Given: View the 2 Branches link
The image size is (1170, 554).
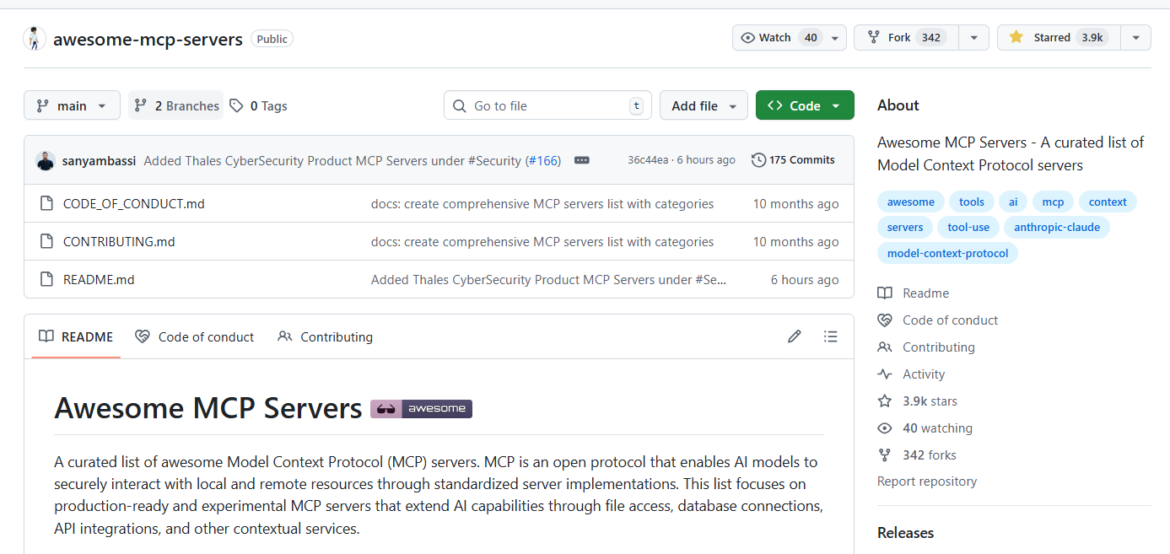Looking at the screenshot, I should [x=176, y=105].
